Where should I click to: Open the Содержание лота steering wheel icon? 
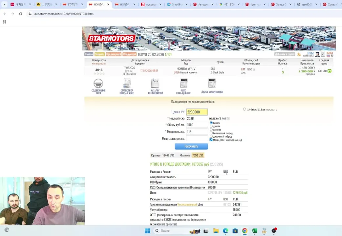98,83
